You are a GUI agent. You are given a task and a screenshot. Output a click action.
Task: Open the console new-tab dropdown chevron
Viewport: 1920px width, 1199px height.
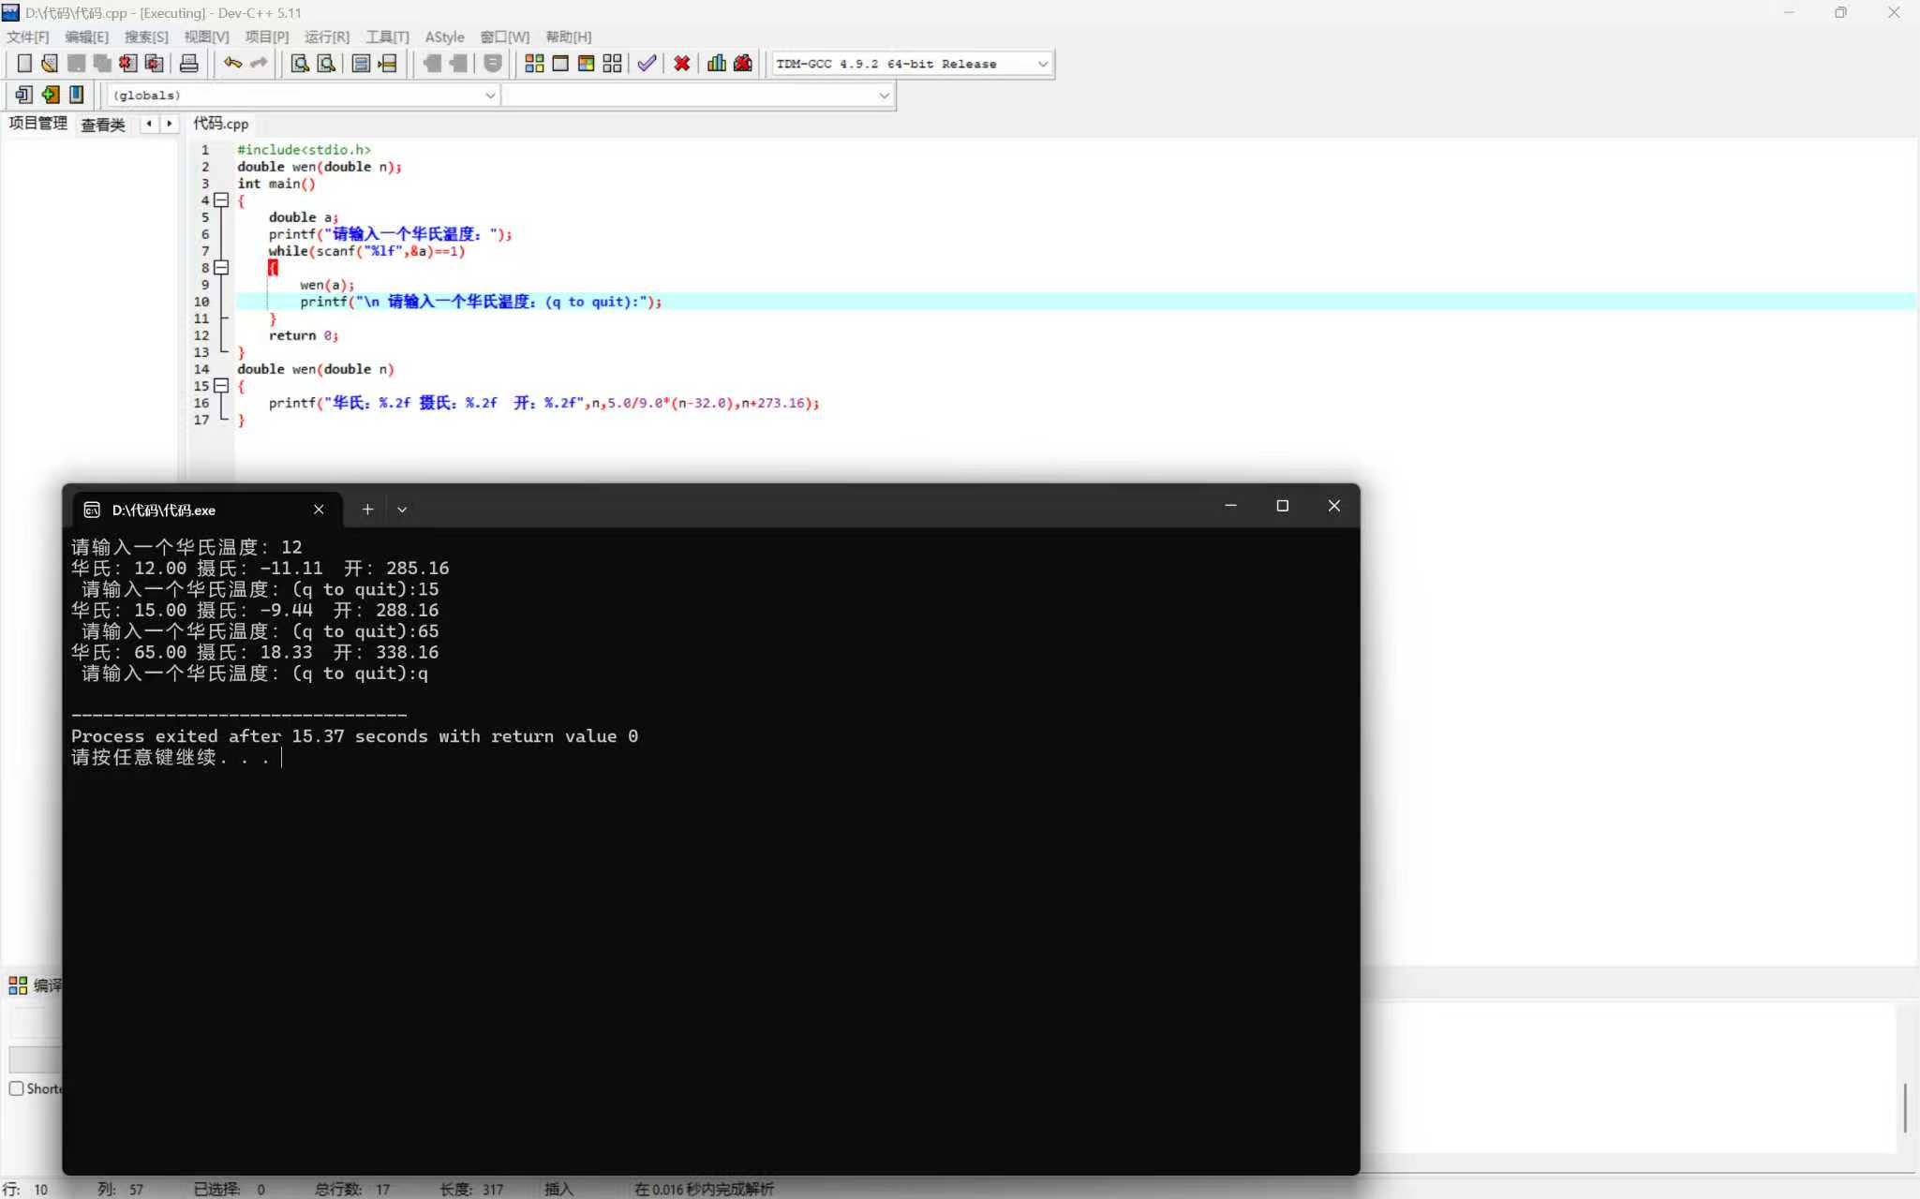[402, 510]
